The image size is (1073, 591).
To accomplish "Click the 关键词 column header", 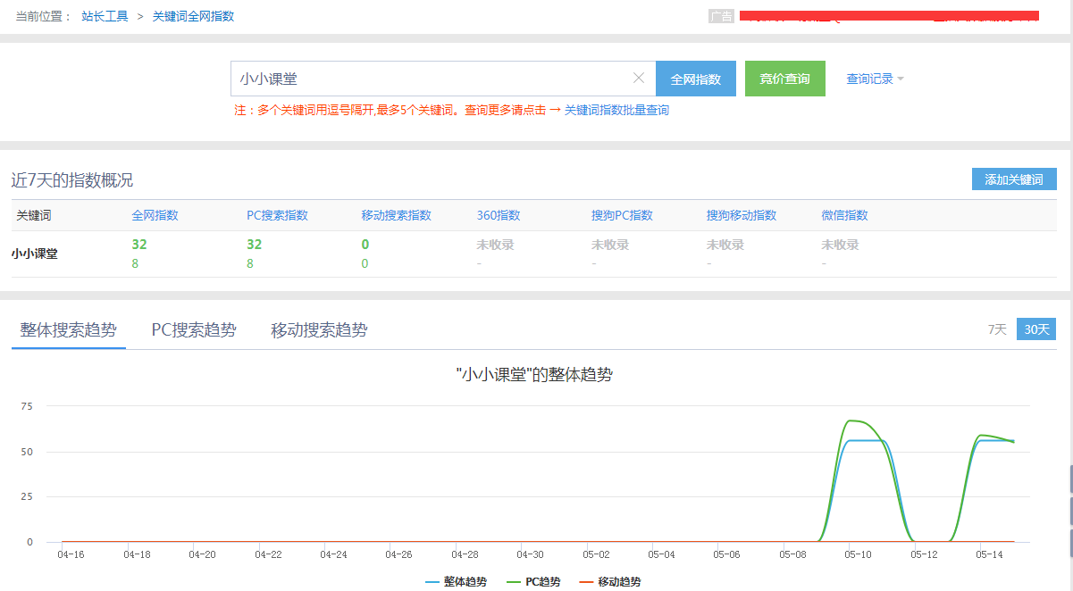I will pyautogui.click(x=34, y=215).
